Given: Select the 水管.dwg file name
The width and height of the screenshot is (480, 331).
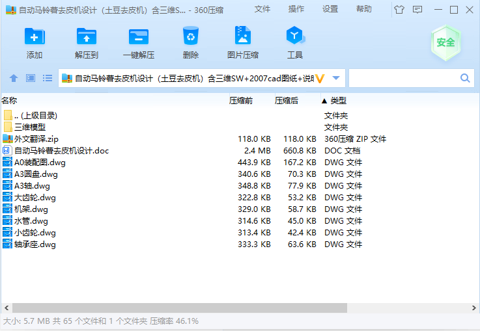Looking at the screenshot, I should point(31,221).
